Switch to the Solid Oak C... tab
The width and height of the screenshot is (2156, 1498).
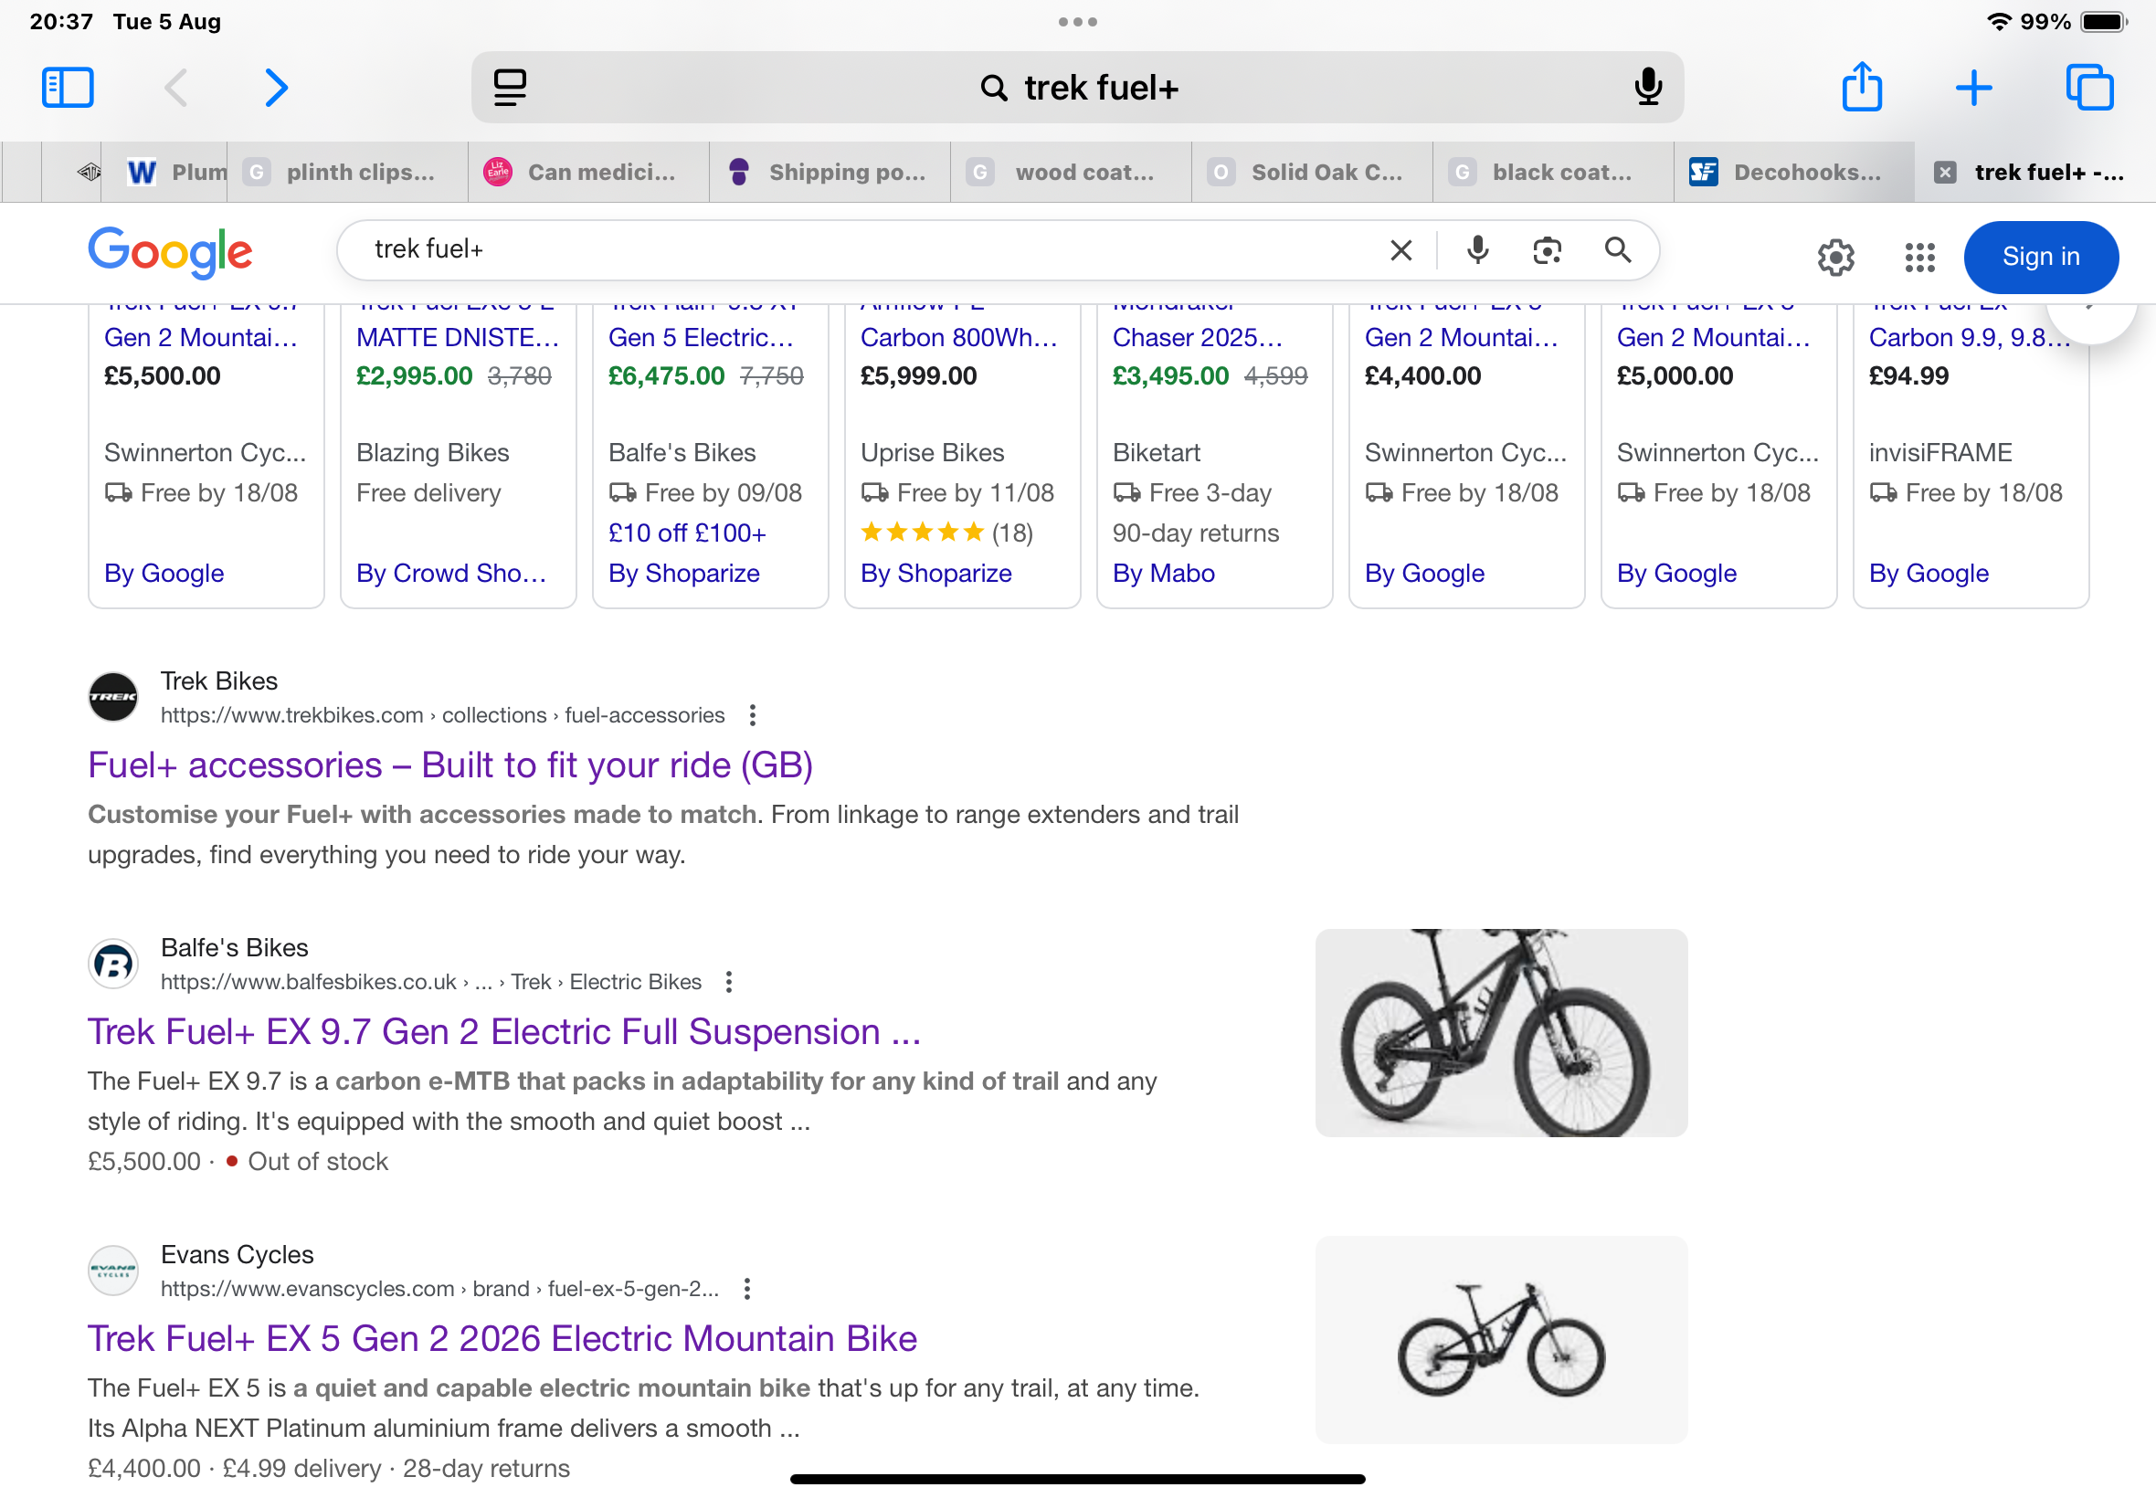(x=1313, y=172)
